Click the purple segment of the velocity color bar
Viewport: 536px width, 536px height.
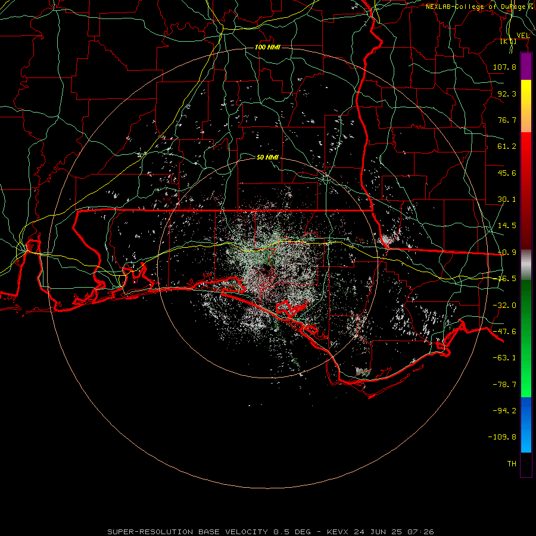(x=526, y=66)
